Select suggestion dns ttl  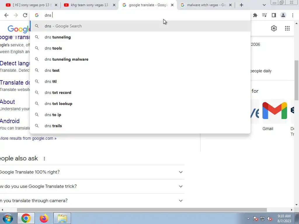[x=140, y=82]
